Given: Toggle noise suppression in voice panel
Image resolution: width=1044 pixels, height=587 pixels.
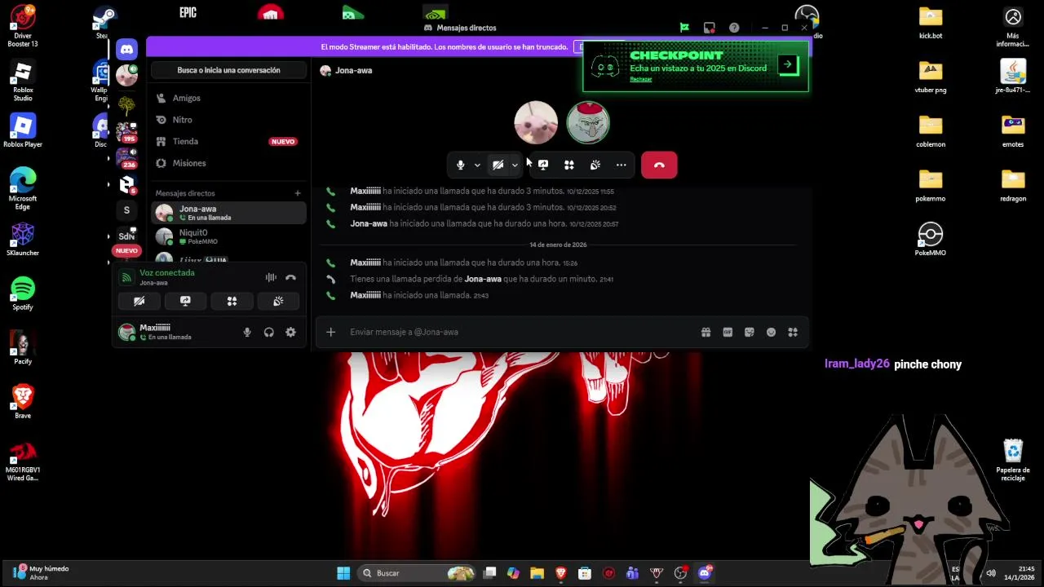Looking at the screenshot, I should (x=271, y=277).
